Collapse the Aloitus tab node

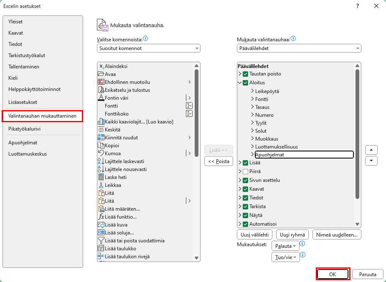click(240, 83)
